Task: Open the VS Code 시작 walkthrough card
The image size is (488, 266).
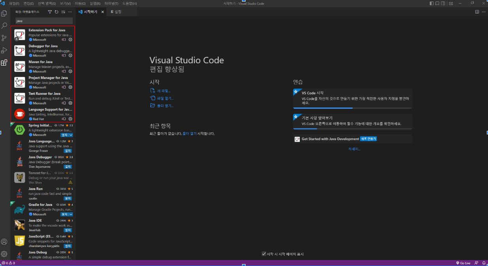Action: pos(352,98)
